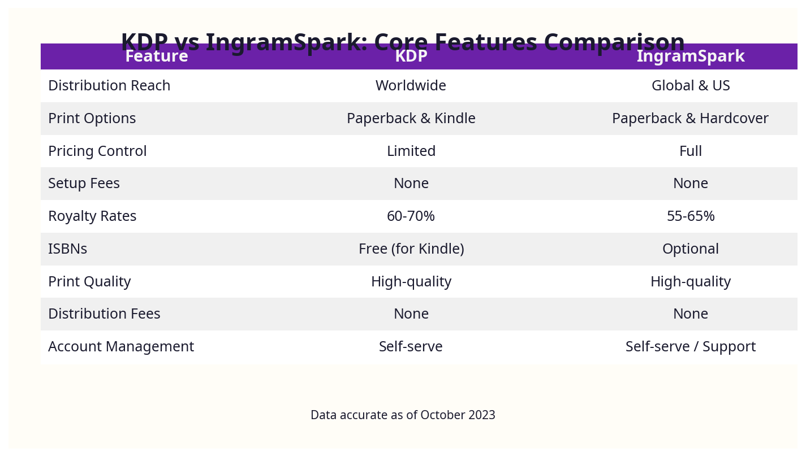This screenshot has width=806, height=457.
Task: Click the Full cell under IngramSpark
Action: click(691, 151)
